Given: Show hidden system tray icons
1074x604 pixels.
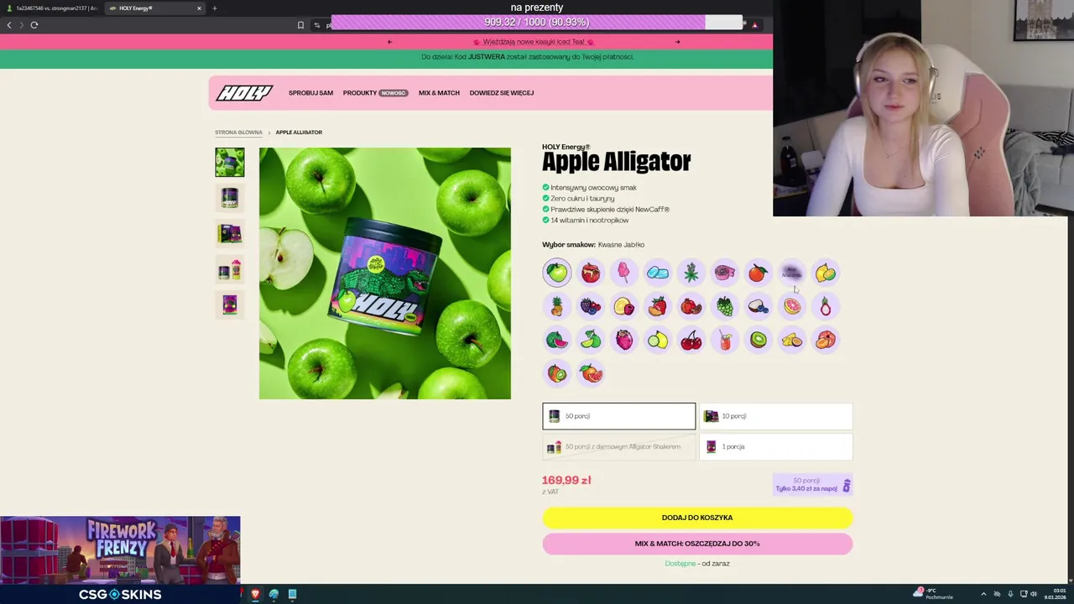Looking at the screenshot, I should tap(983, 594).
